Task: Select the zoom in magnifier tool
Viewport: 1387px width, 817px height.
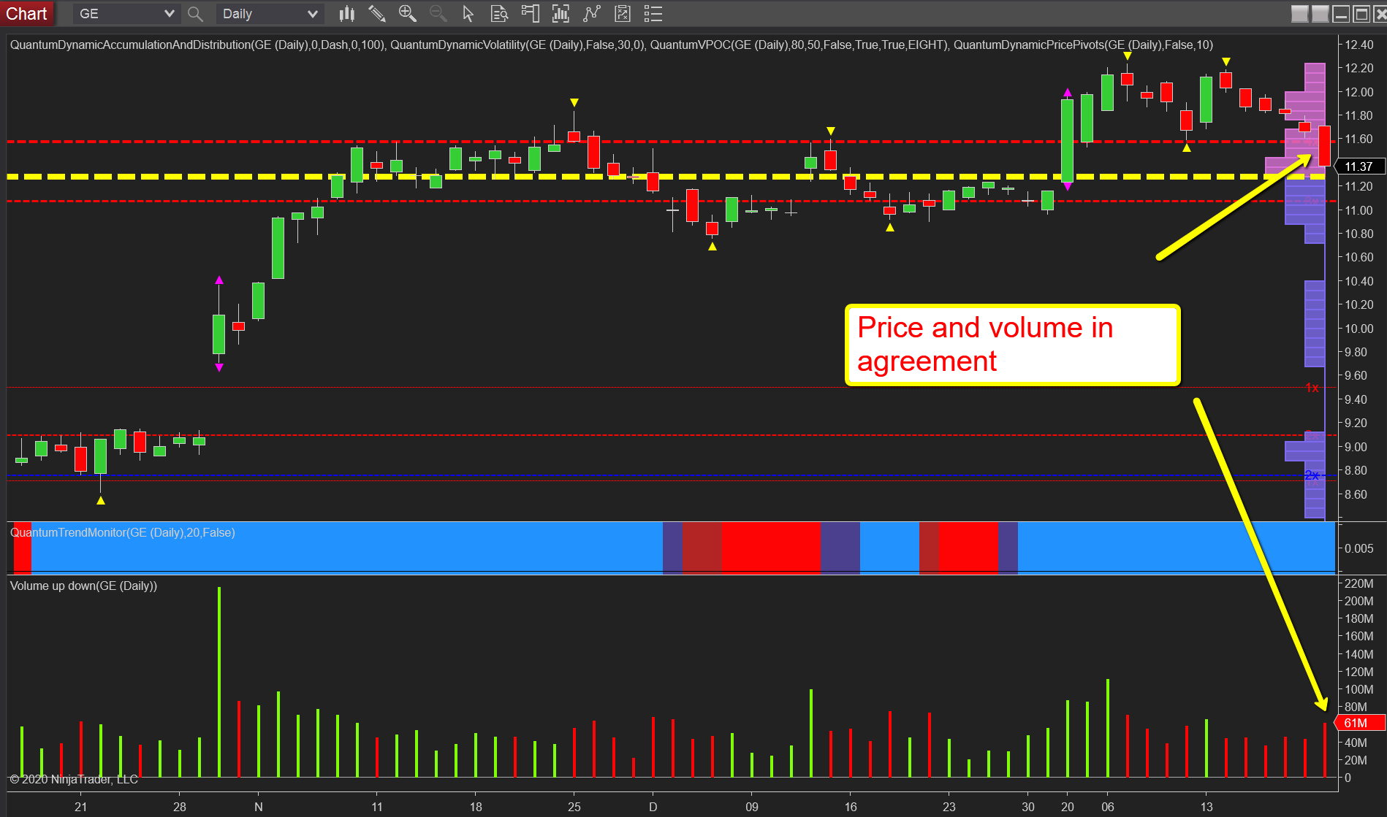Action: [x=408, y=14]
